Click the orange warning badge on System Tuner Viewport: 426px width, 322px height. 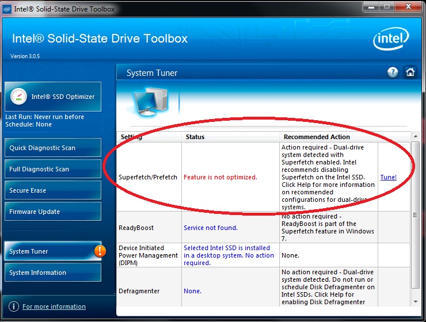(100, 251)
